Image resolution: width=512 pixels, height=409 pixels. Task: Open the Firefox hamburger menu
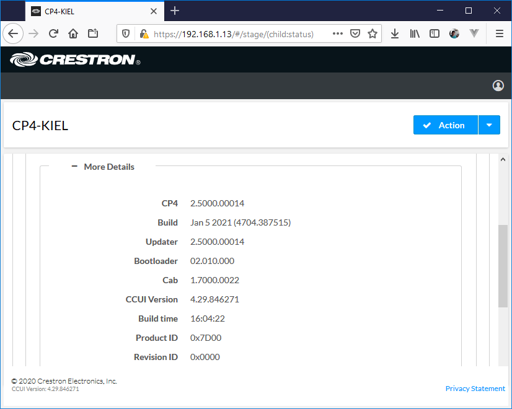point(499,33)
